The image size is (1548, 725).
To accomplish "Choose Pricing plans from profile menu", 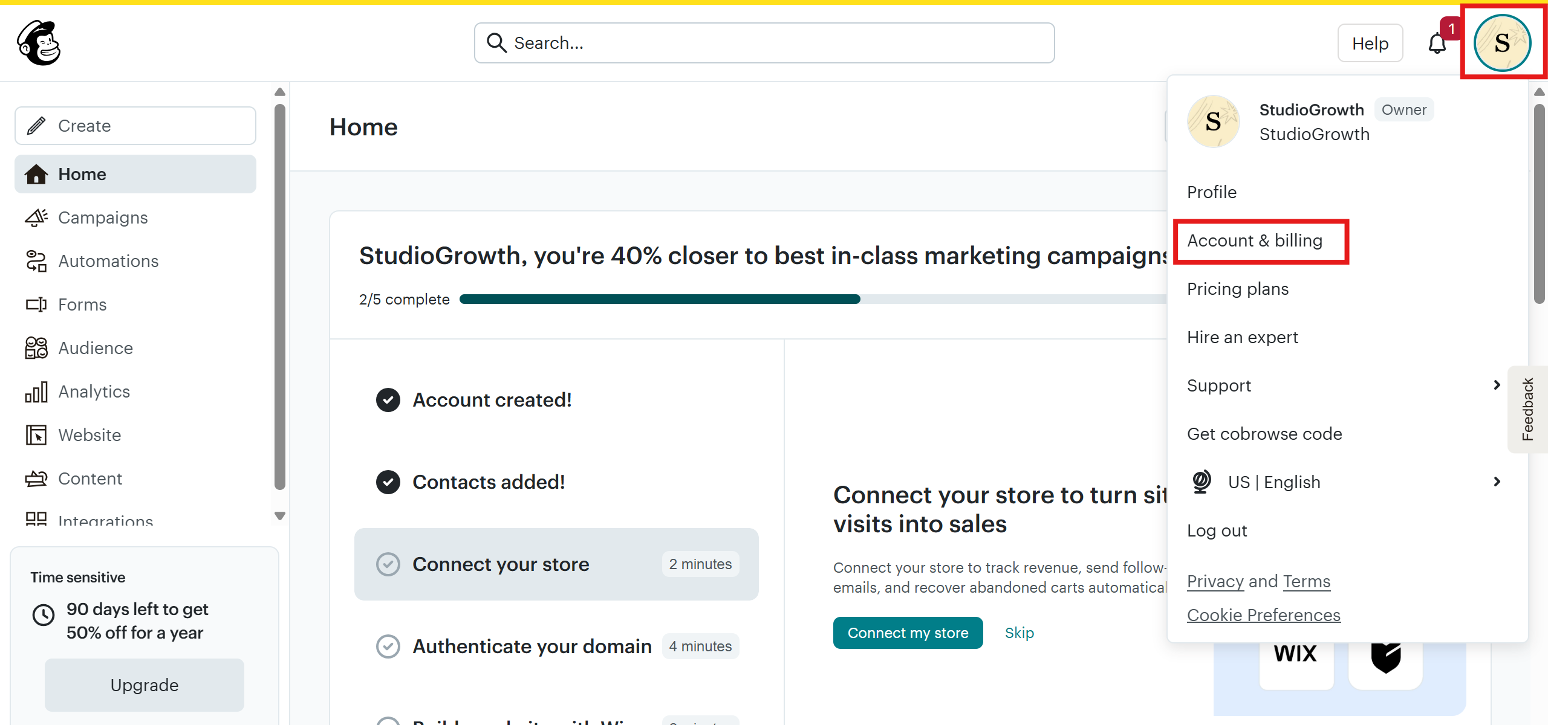I will pyautogui.click(x=1238, y=289).
